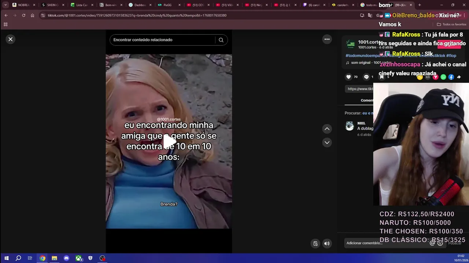The image size is (469, 263).
Task: Click the browser back arrow
Action: click(x=6, y=15)
